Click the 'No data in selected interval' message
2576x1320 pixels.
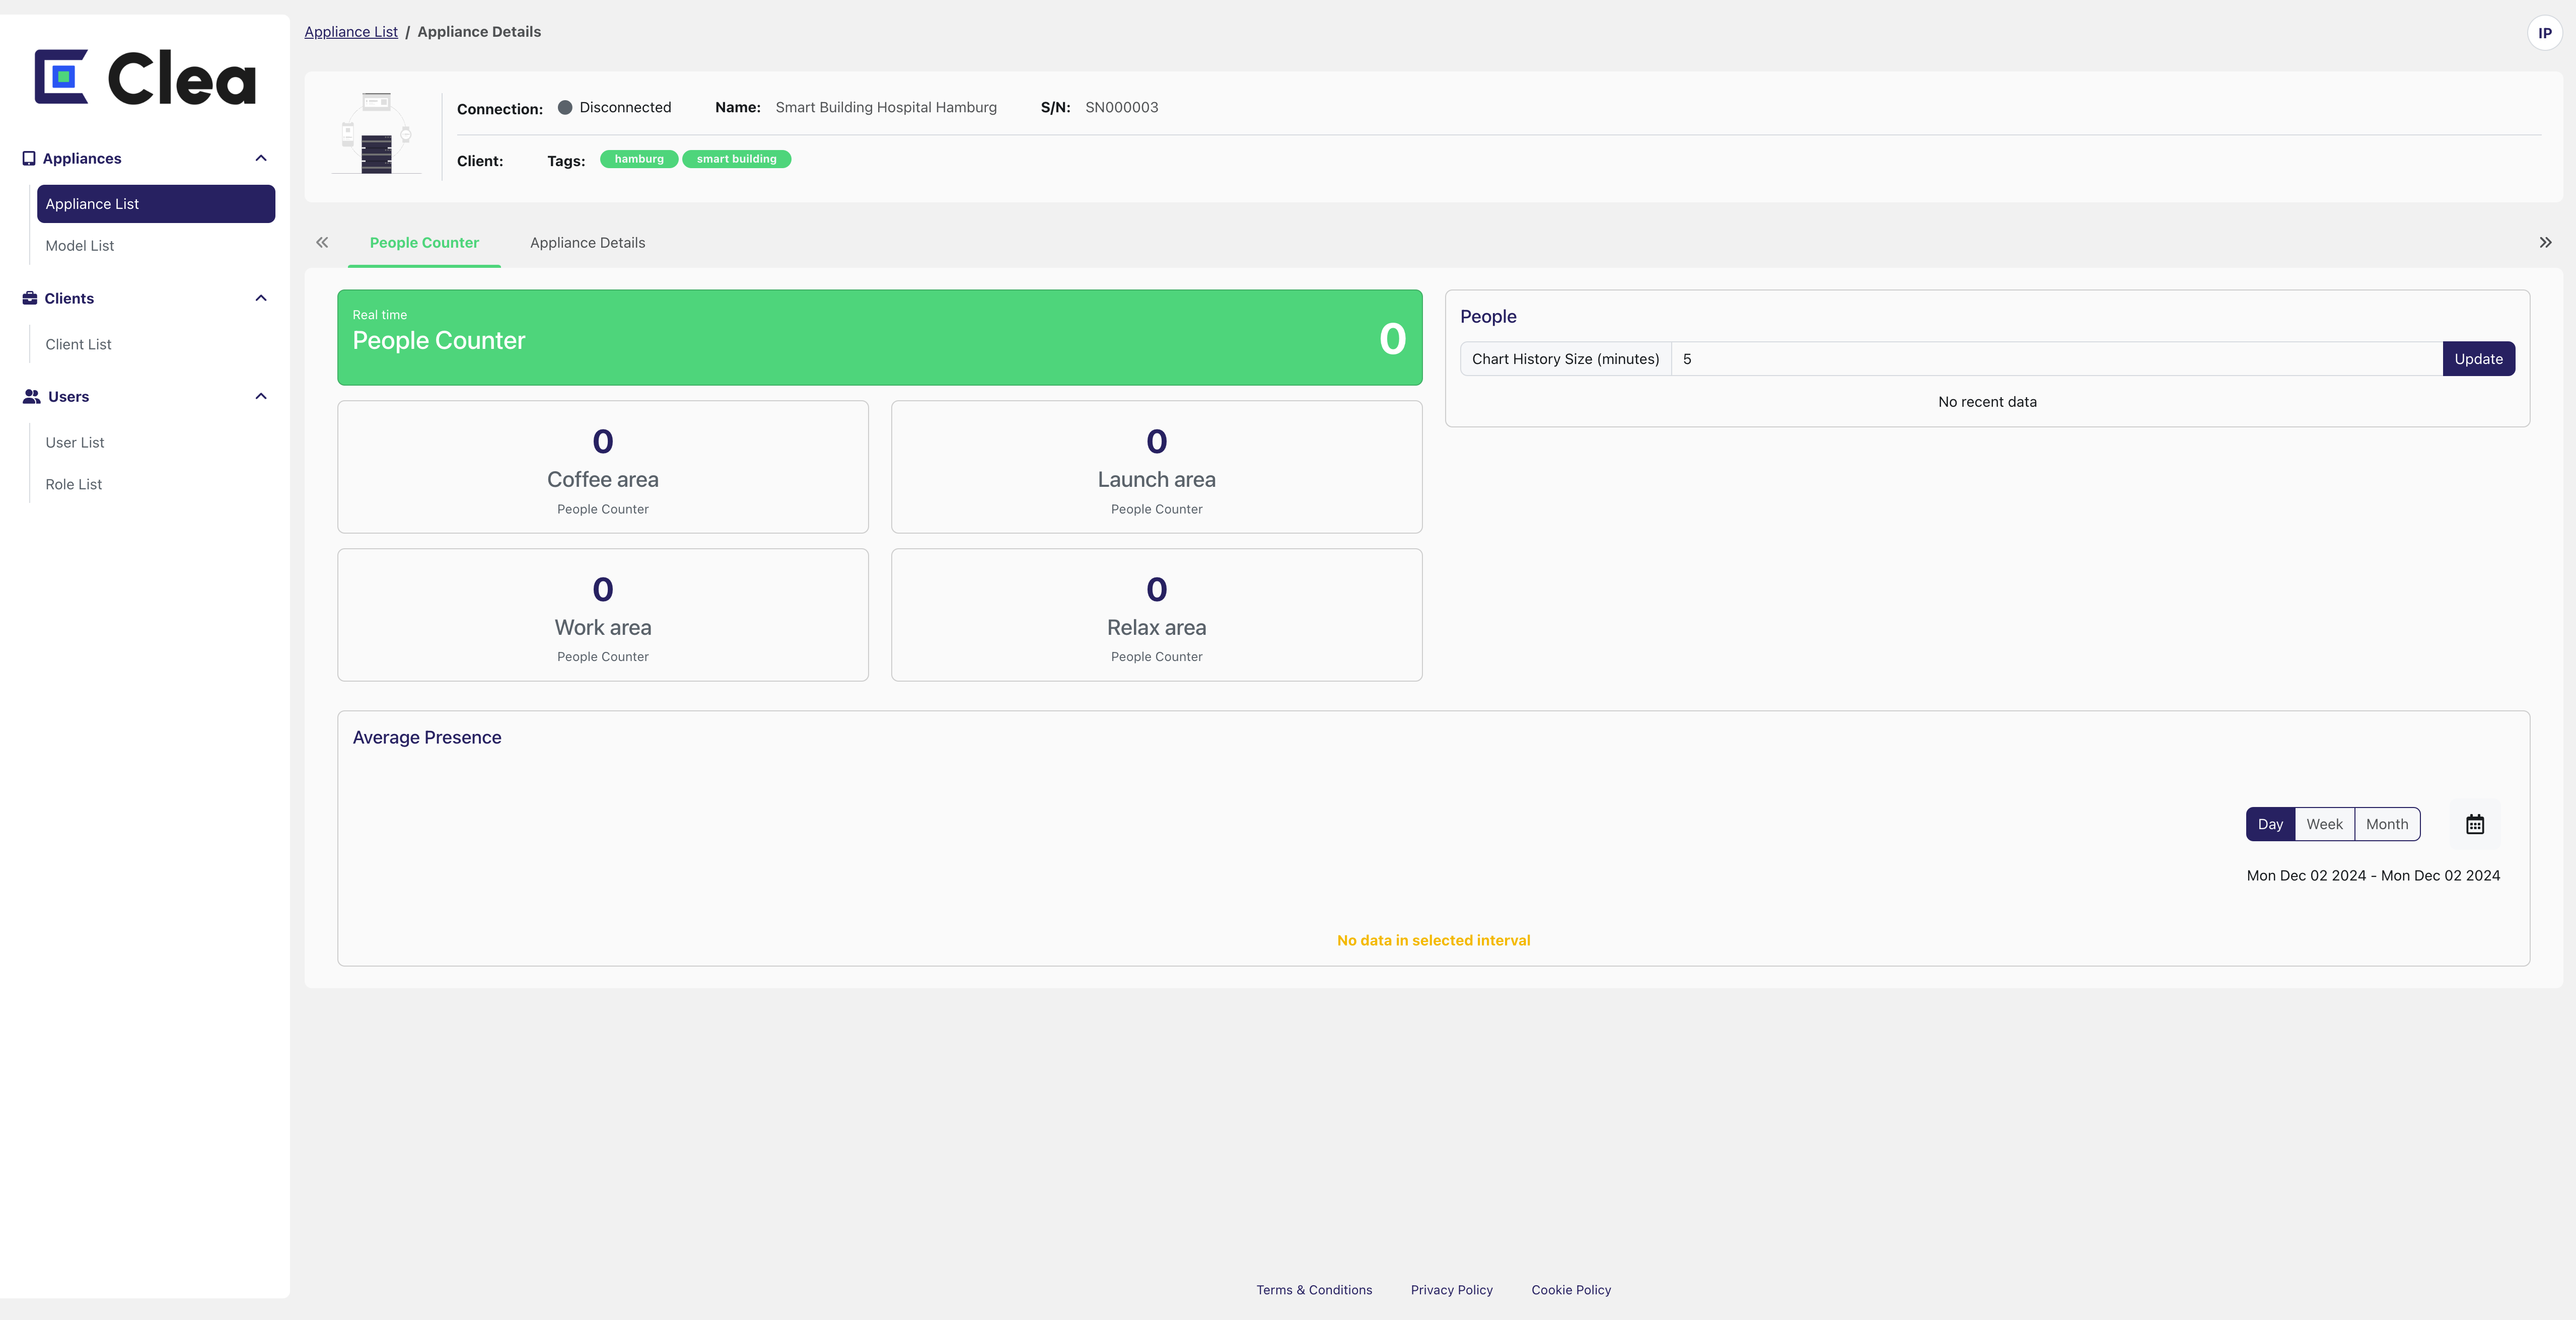click(x=1433, y=940)
